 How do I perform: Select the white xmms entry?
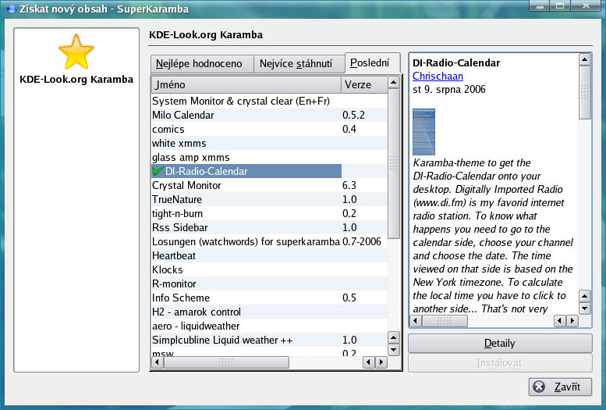tap(269, 143)
